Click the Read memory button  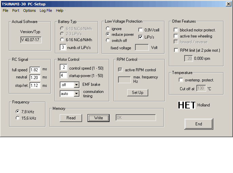pyautogui.click(x=71, y=118)
